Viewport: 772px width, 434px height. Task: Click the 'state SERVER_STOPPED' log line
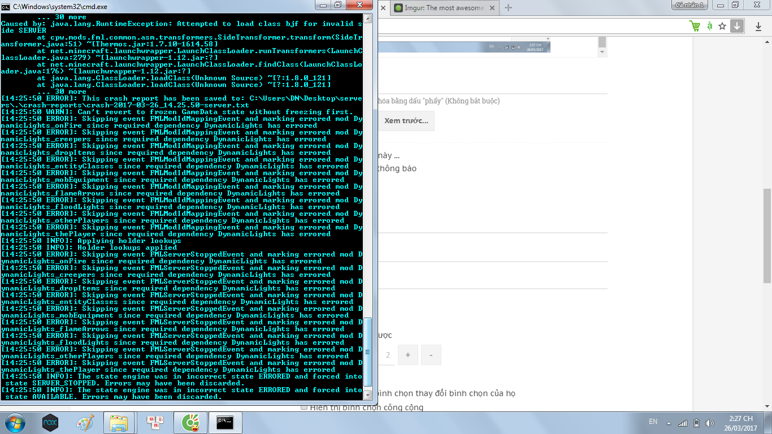[x=124, y=383]
